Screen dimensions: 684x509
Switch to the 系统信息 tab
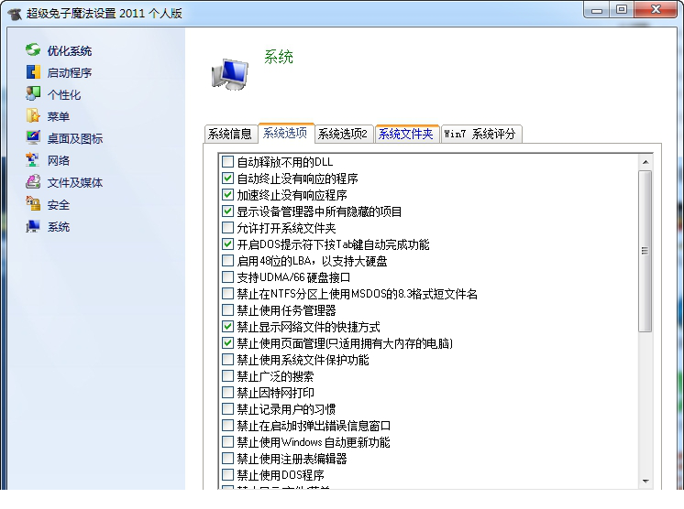click(x=230, y=134)
